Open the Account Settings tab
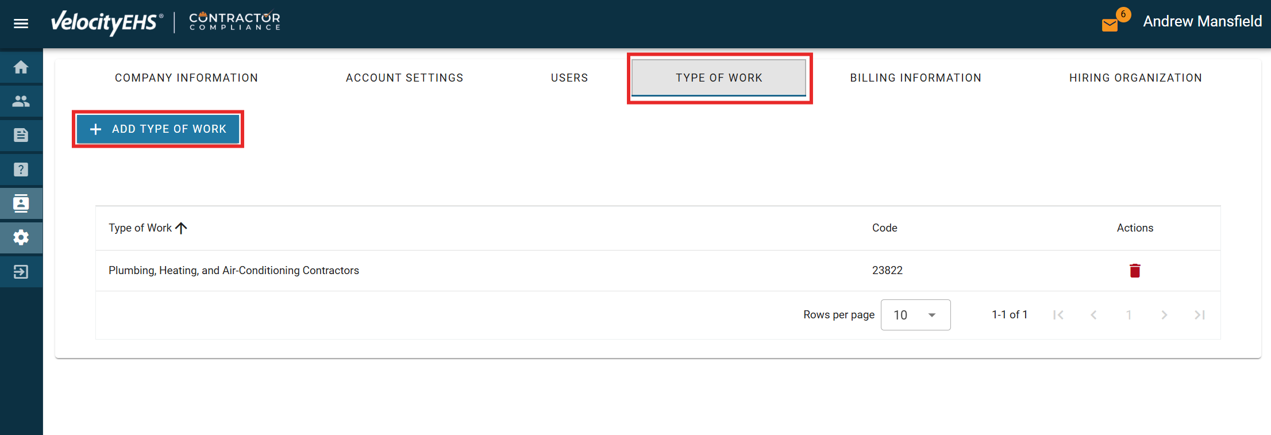Image resolution: width=1271 pixels, height=435 pixels. tap(405, 78)
